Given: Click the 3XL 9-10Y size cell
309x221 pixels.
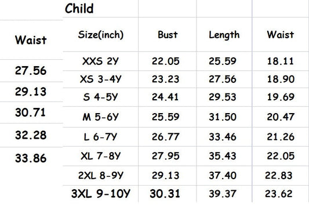Looking at the screenshot, I should point(101,194).
